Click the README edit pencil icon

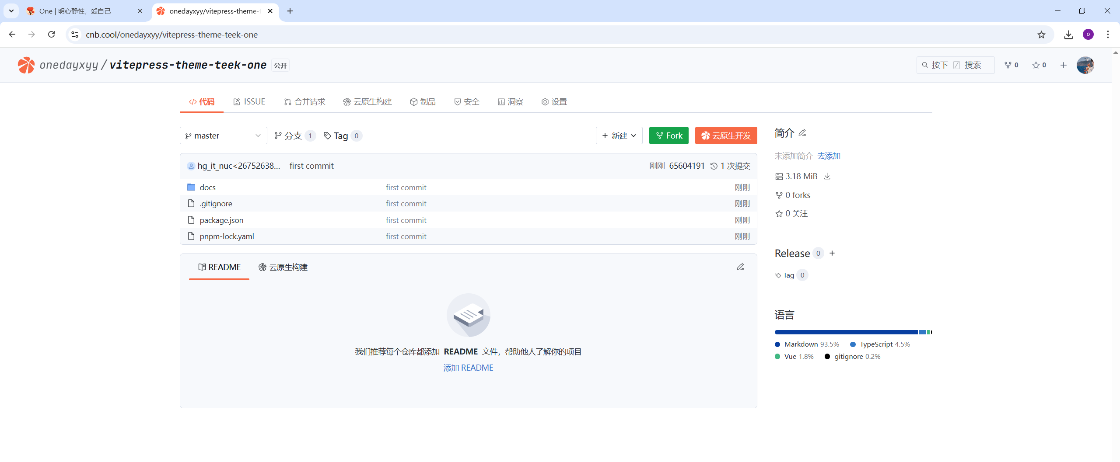(x=740, y=267)
